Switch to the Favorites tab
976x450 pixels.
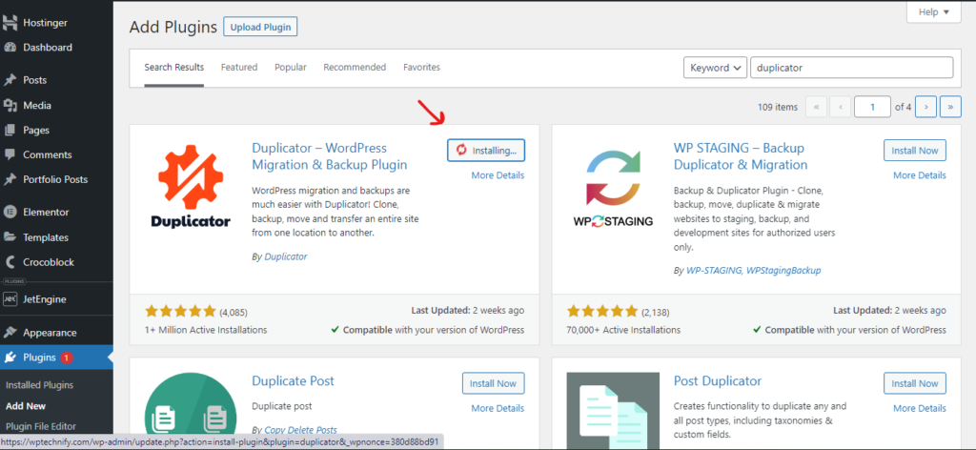[421, 68]
